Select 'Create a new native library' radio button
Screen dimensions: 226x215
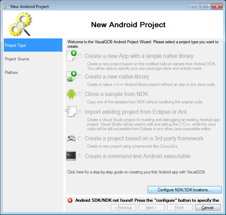(80, 76)
